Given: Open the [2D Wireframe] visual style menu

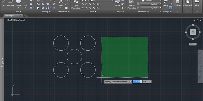Looking at the screenshot, I should point(18,20).
